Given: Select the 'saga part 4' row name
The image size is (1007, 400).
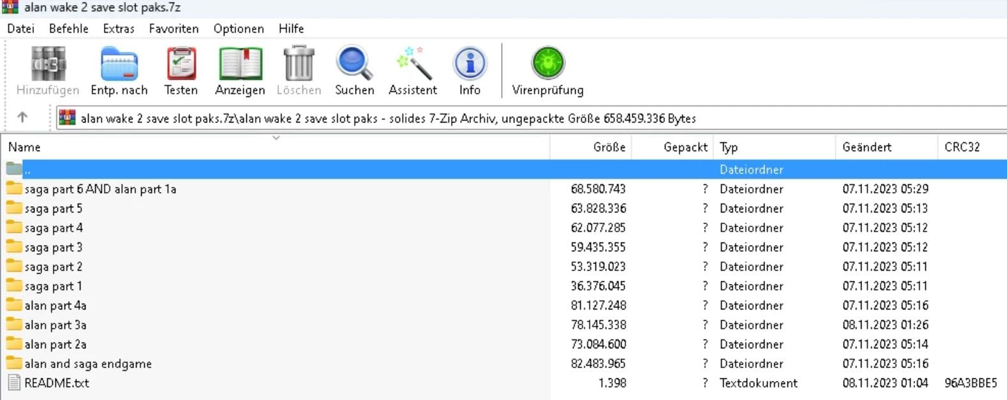Looking at the screenshot, I should pyautogui.click(x=54, y=228).
